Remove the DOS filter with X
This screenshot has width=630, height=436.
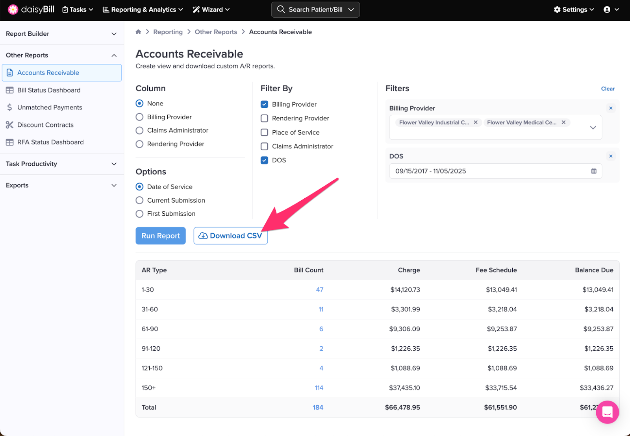611,156
